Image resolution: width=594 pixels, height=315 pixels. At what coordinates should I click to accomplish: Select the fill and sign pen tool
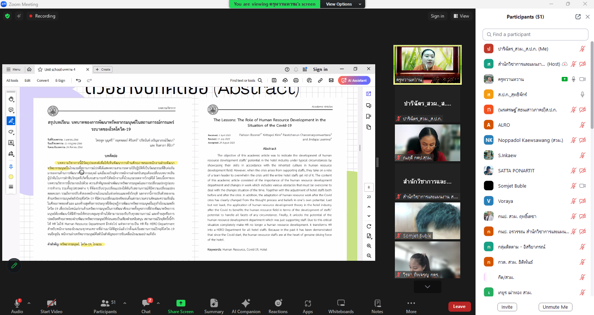pyautogui.click(x=11, y=154)
